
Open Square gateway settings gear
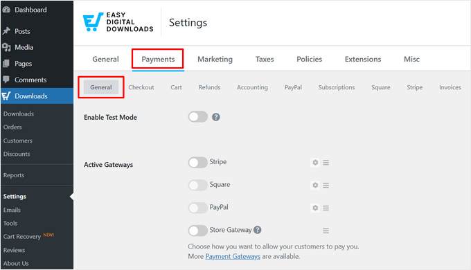pos(315,186)
